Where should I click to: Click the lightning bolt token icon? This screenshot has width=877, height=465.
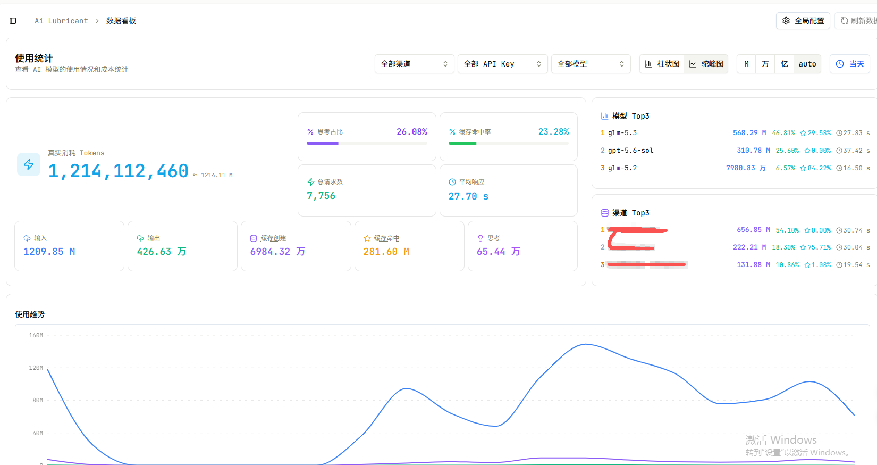pyautogui.click(x=29, y=164)
